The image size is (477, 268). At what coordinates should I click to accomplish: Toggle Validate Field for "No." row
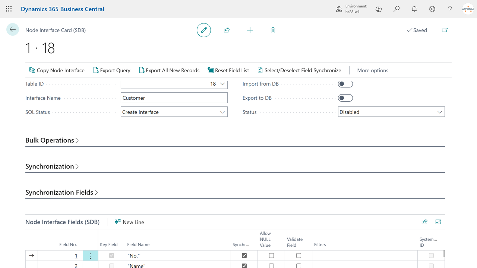298,256
